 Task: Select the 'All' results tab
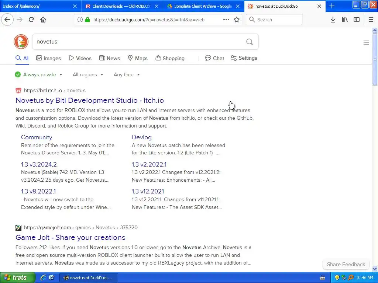(x=22, y=58)
